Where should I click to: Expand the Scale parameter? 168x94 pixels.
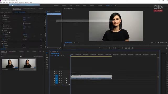pyautogui.click(x=2, y=20)
